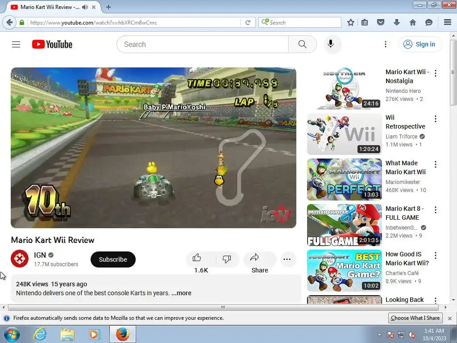Click the green site security padlock
The width and height of the screenshot is (457, 343).
(22, 22)
